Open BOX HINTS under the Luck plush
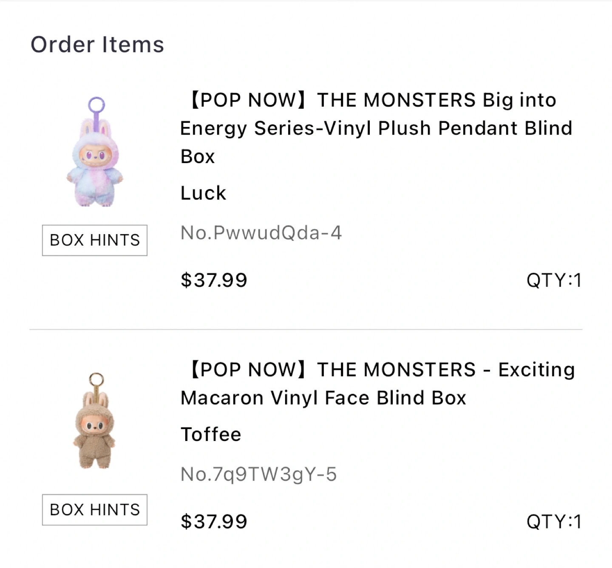Image resolution: width=612 pixels, height=568 pixels. (x=95, y=240)
